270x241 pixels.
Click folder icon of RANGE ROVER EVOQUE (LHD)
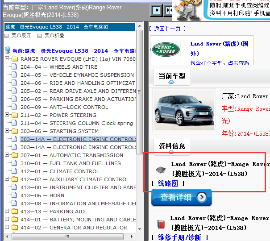(x=15, y=59)
